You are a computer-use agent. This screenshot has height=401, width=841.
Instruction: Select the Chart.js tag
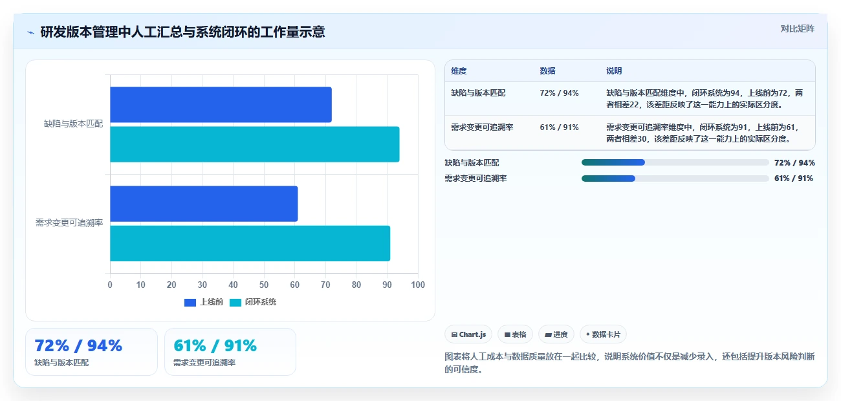pos(468,334)
